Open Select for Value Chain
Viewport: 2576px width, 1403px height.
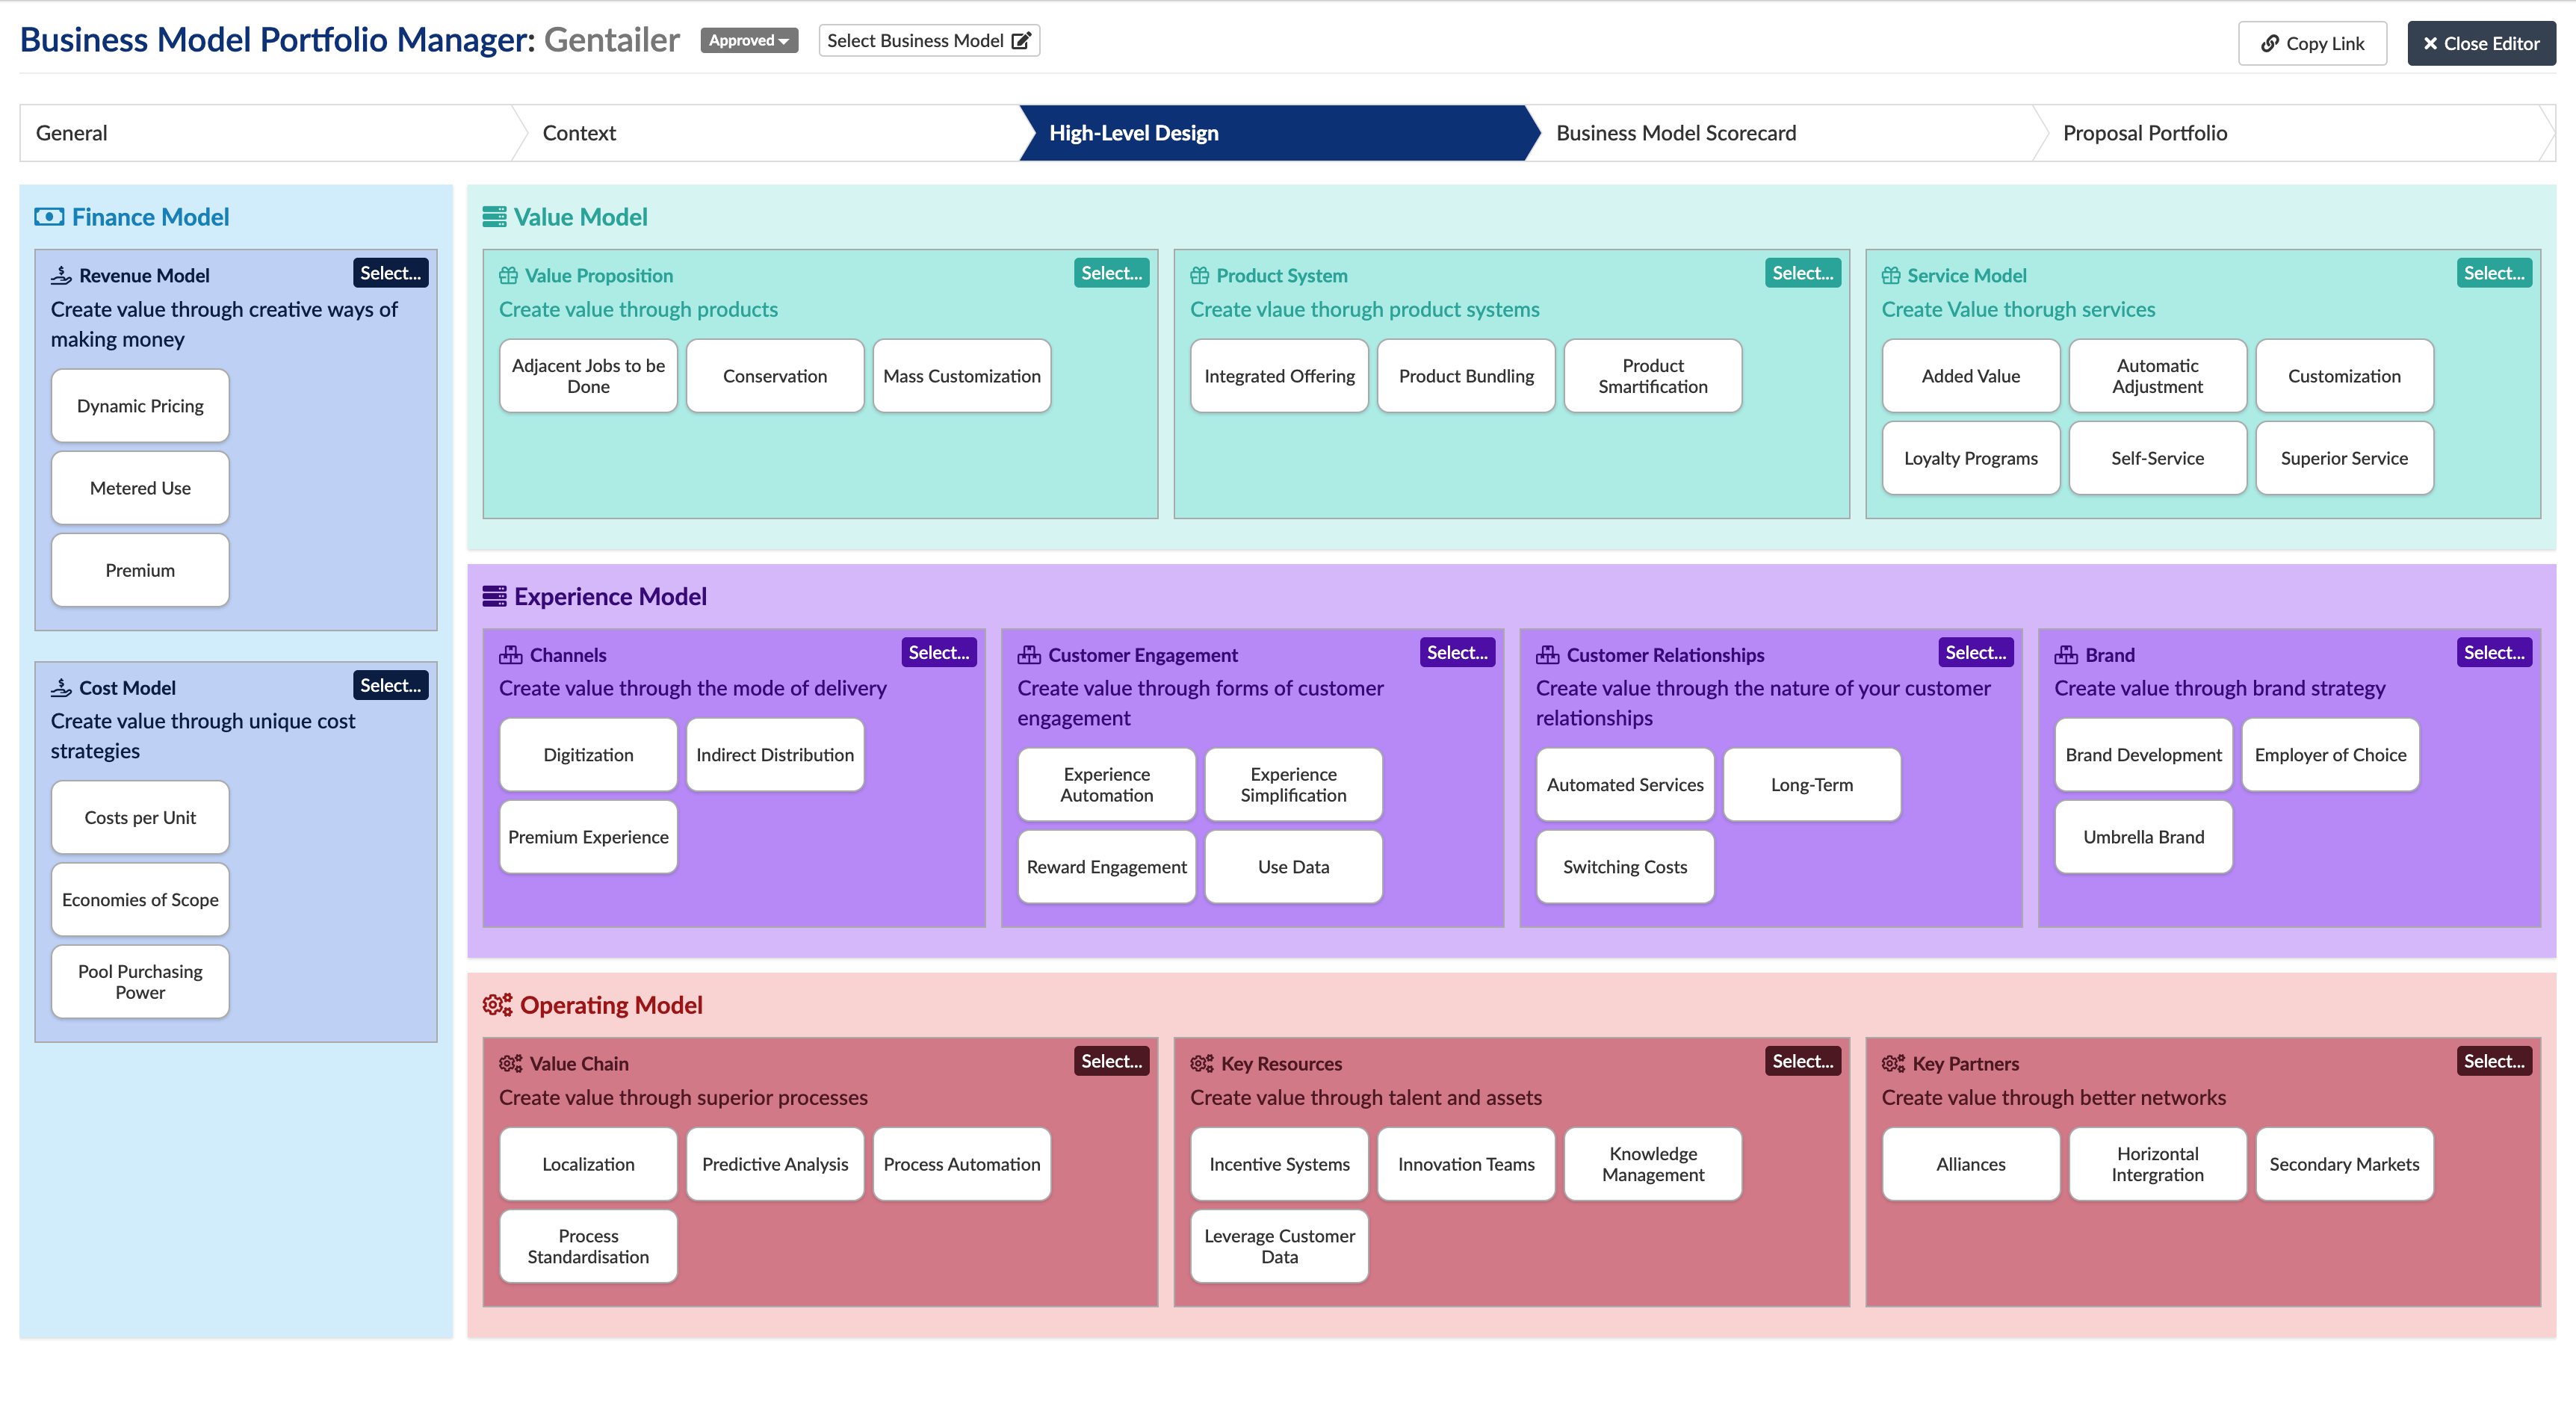1111,1061
